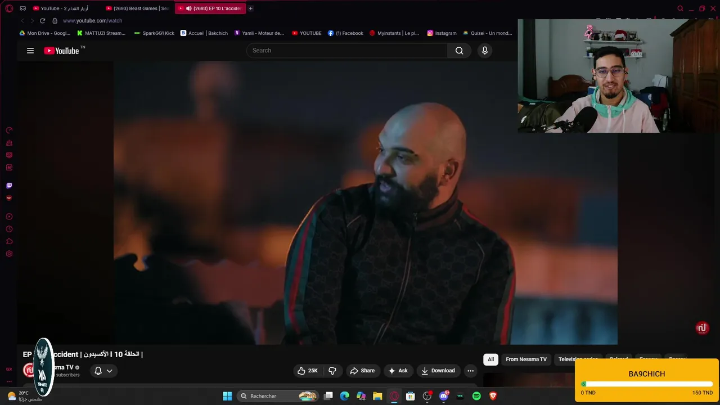Open the MATTUZI Stream bookmark
This screenshot has height=405, width=720.
(x=101, y=33)
